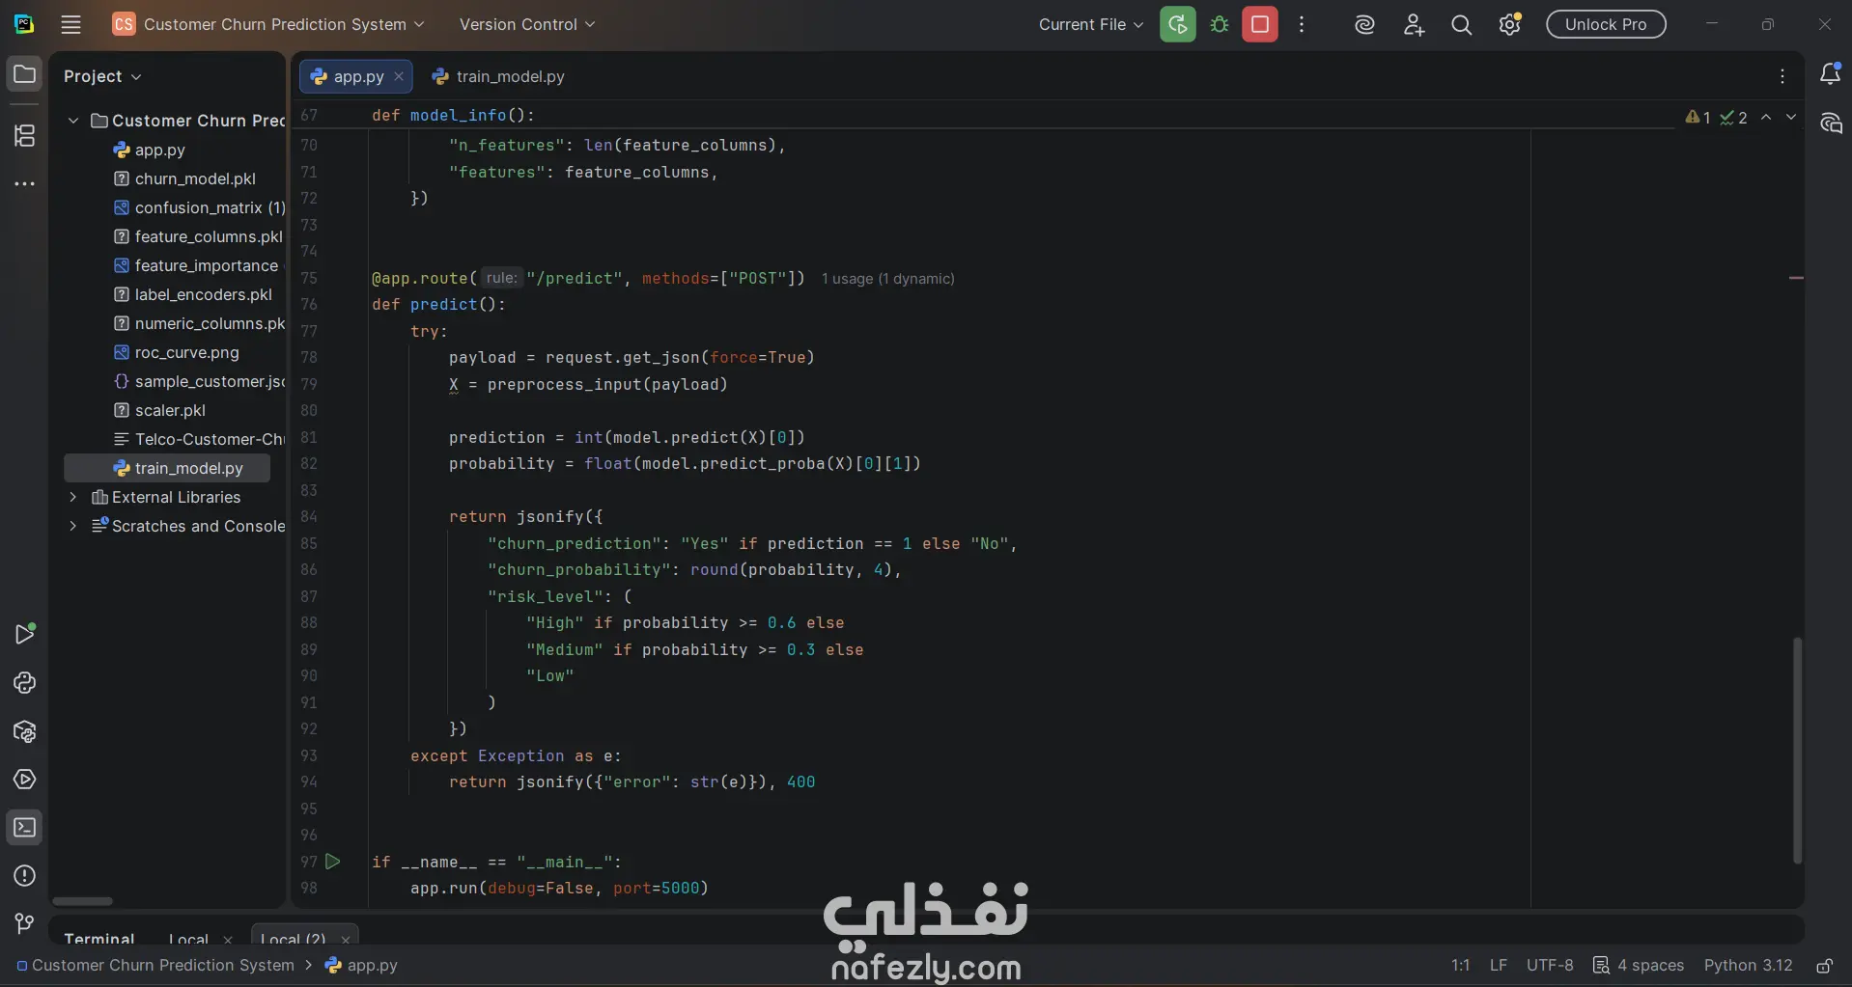This screenshot has width=1852, height=987.
Task: Click the editor vertical scrollbar thumb
Action: coord(1797,750)
